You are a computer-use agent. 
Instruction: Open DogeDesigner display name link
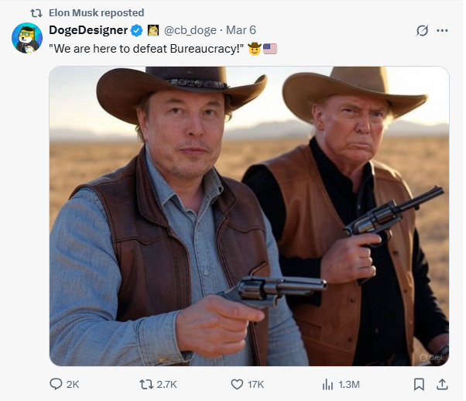88,30
